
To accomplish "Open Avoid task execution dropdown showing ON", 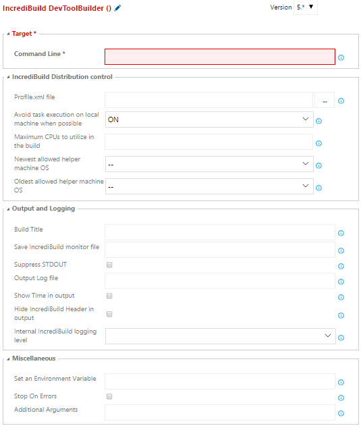I will (x=209, y=119).
